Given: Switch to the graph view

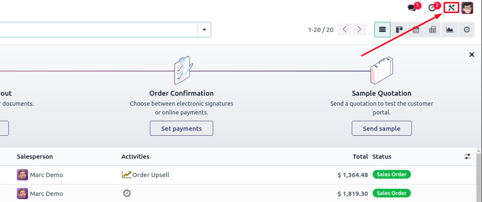Looking at the screenshot, I should pos(450,30).
